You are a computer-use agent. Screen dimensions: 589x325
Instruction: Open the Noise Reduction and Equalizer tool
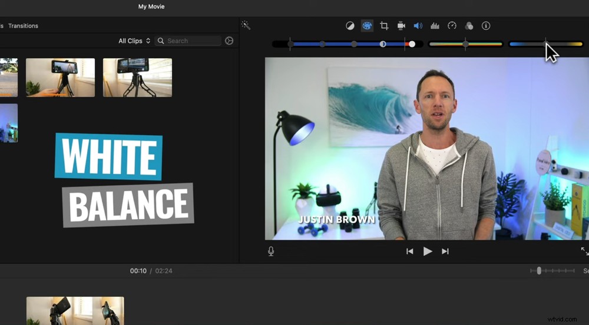pyautogui.click(x=435, y=26)
